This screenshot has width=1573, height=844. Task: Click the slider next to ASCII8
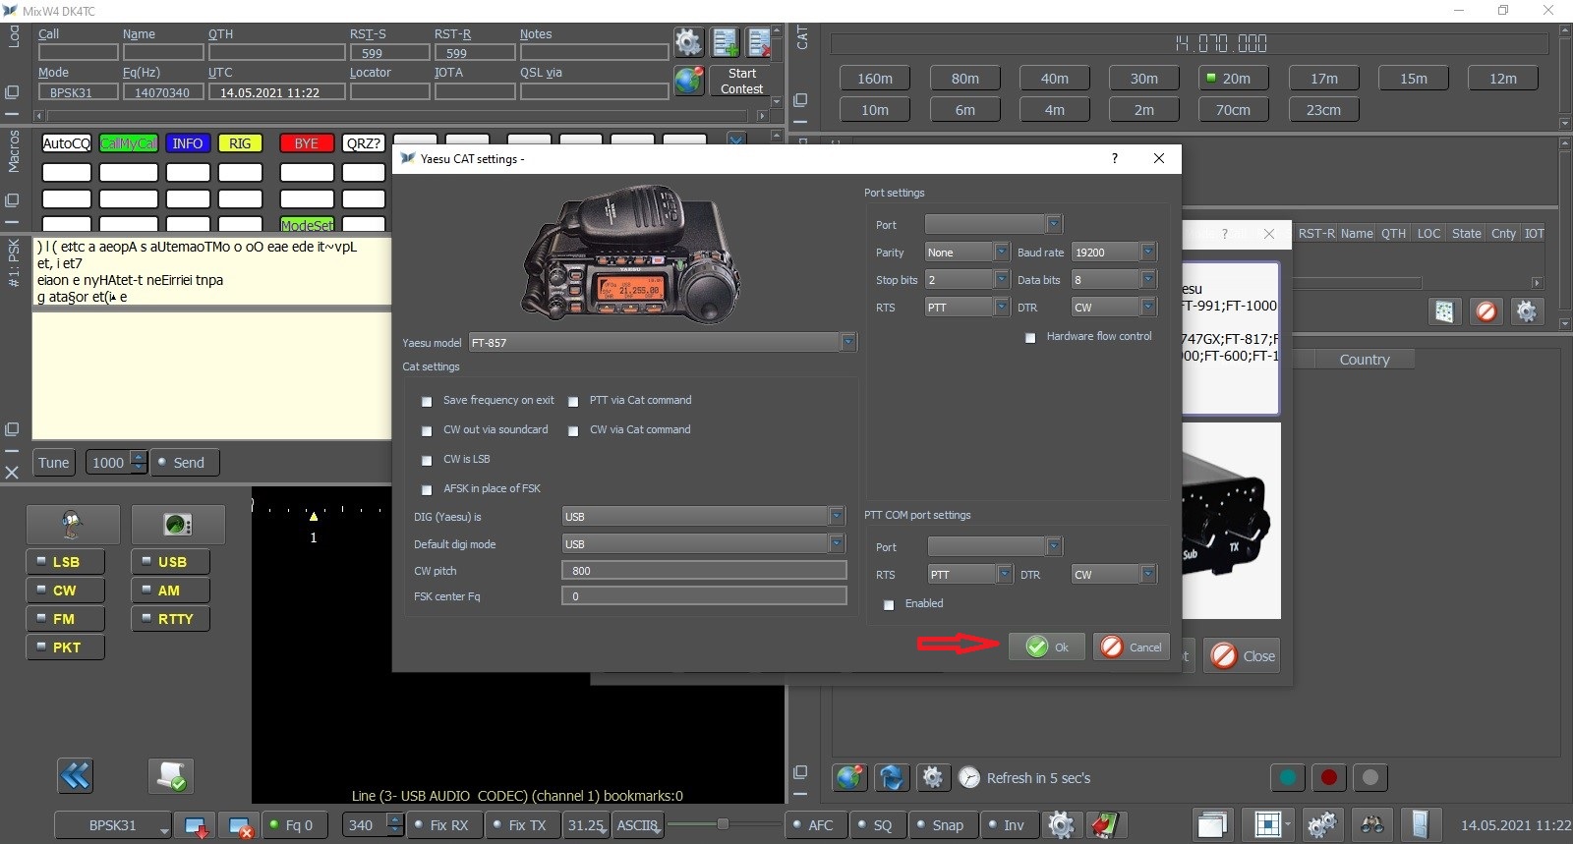point(723,825)
